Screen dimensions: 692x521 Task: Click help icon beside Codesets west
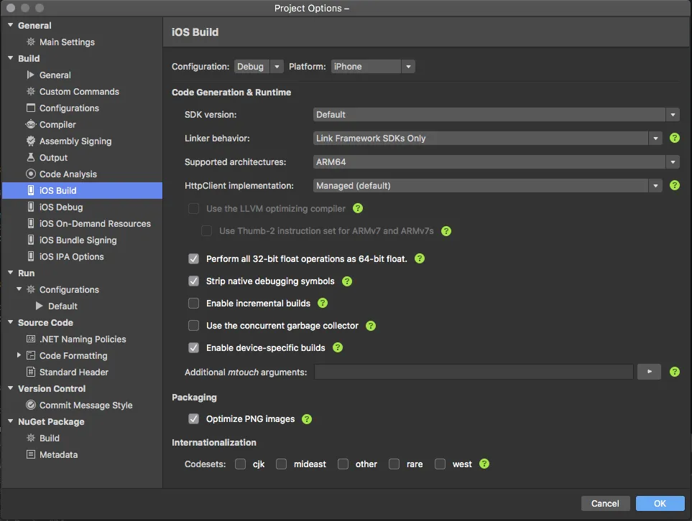(x=484, y=464)
